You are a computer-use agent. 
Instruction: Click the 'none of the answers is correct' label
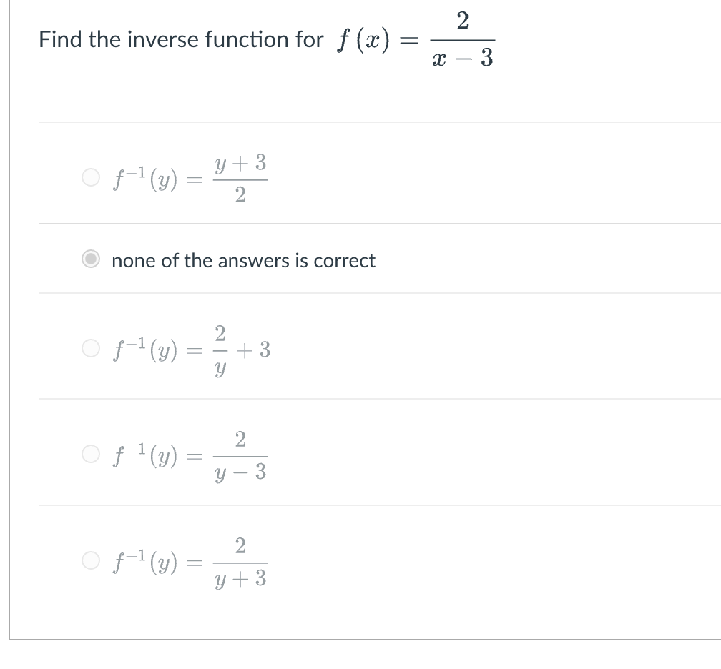click(242, 261)
